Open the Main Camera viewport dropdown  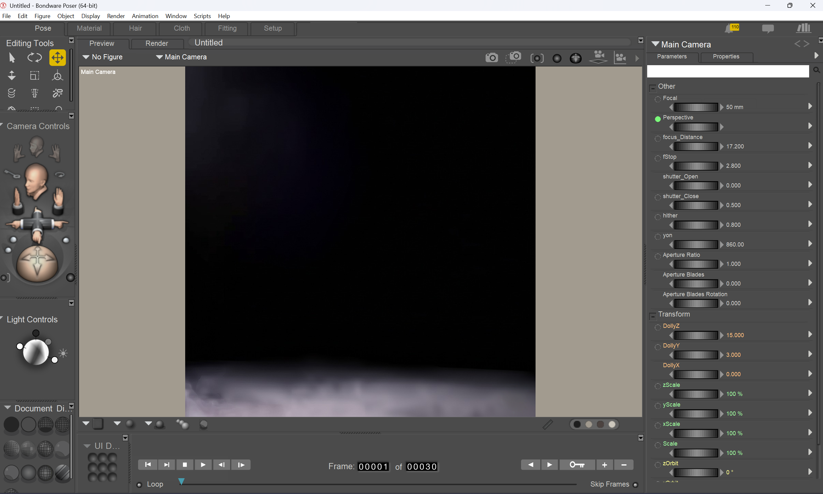coord(181,57)
